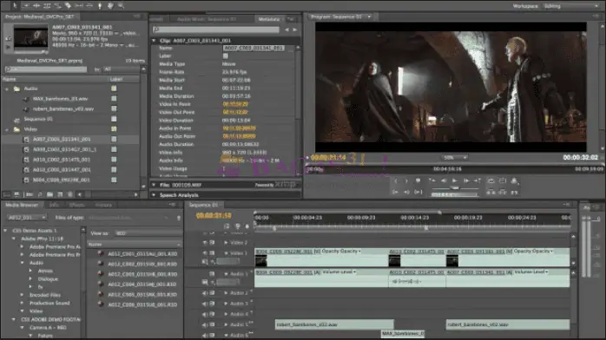This screenshot has width=606, height=340.
Task: Switch to Effects tab
Action: click(77, 205)
